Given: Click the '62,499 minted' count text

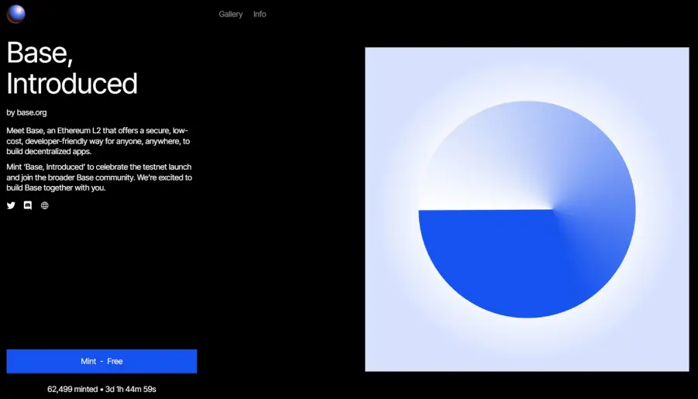Looking at the screenshot, I should pyautogui.click(x=73, y=389).
